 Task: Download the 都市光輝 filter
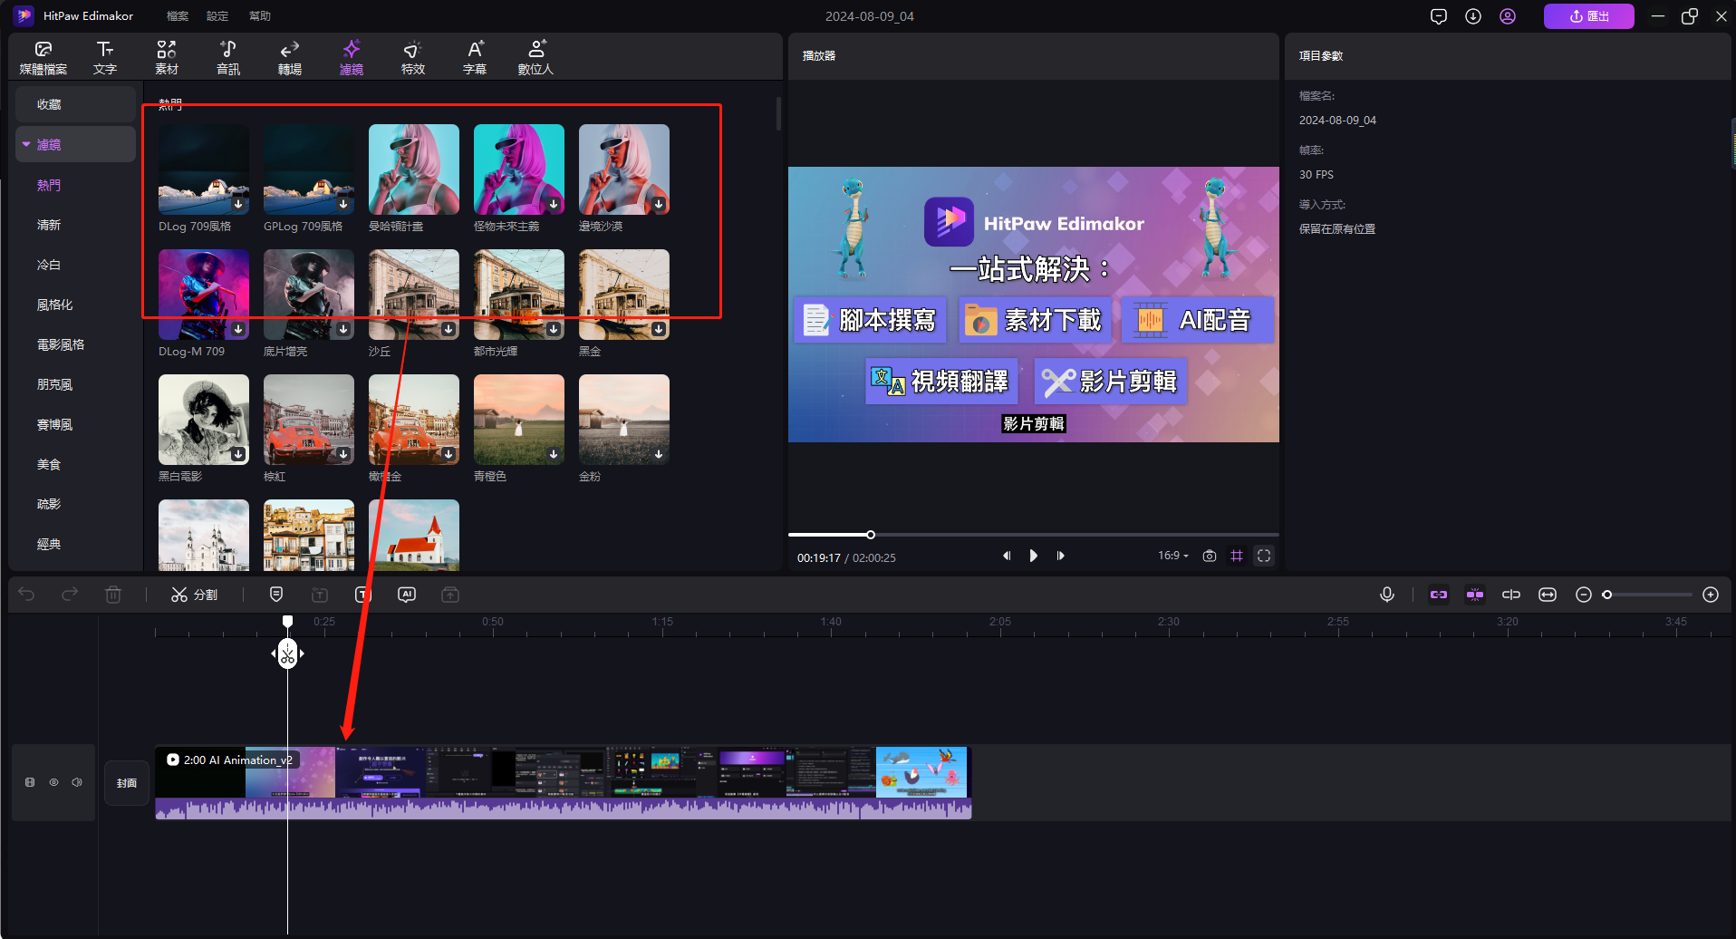(x=554, y=329)
